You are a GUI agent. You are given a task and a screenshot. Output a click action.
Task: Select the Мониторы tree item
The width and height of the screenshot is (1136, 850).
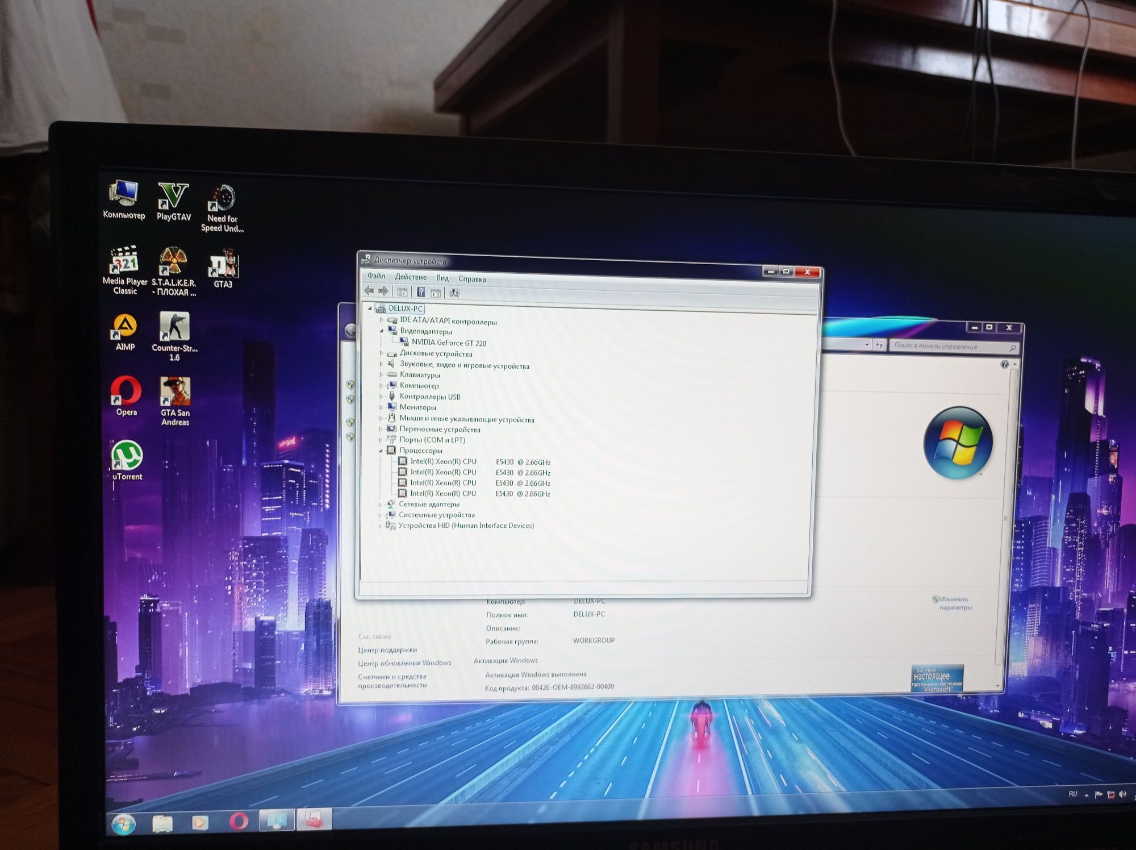(417, 407)
